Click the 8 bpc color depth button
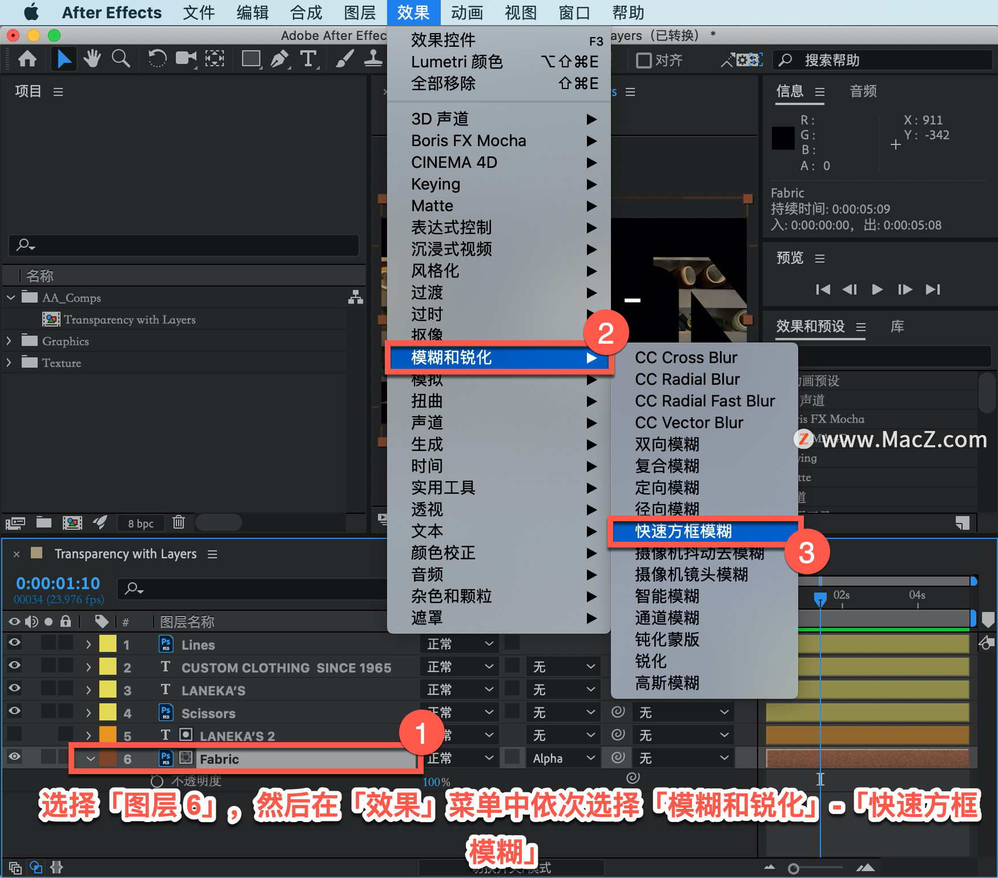 click(140, 523)
